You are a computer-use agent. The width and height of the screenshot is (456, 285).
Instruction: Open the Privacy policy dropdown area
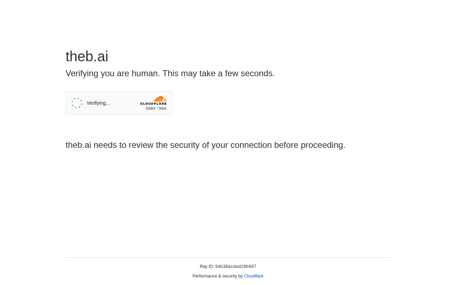[x=150, y=107]
